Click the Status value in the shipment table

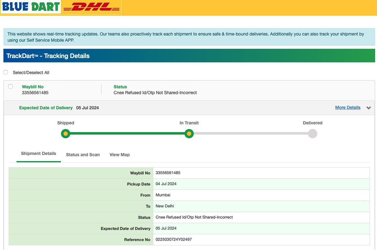pos(194,217)
